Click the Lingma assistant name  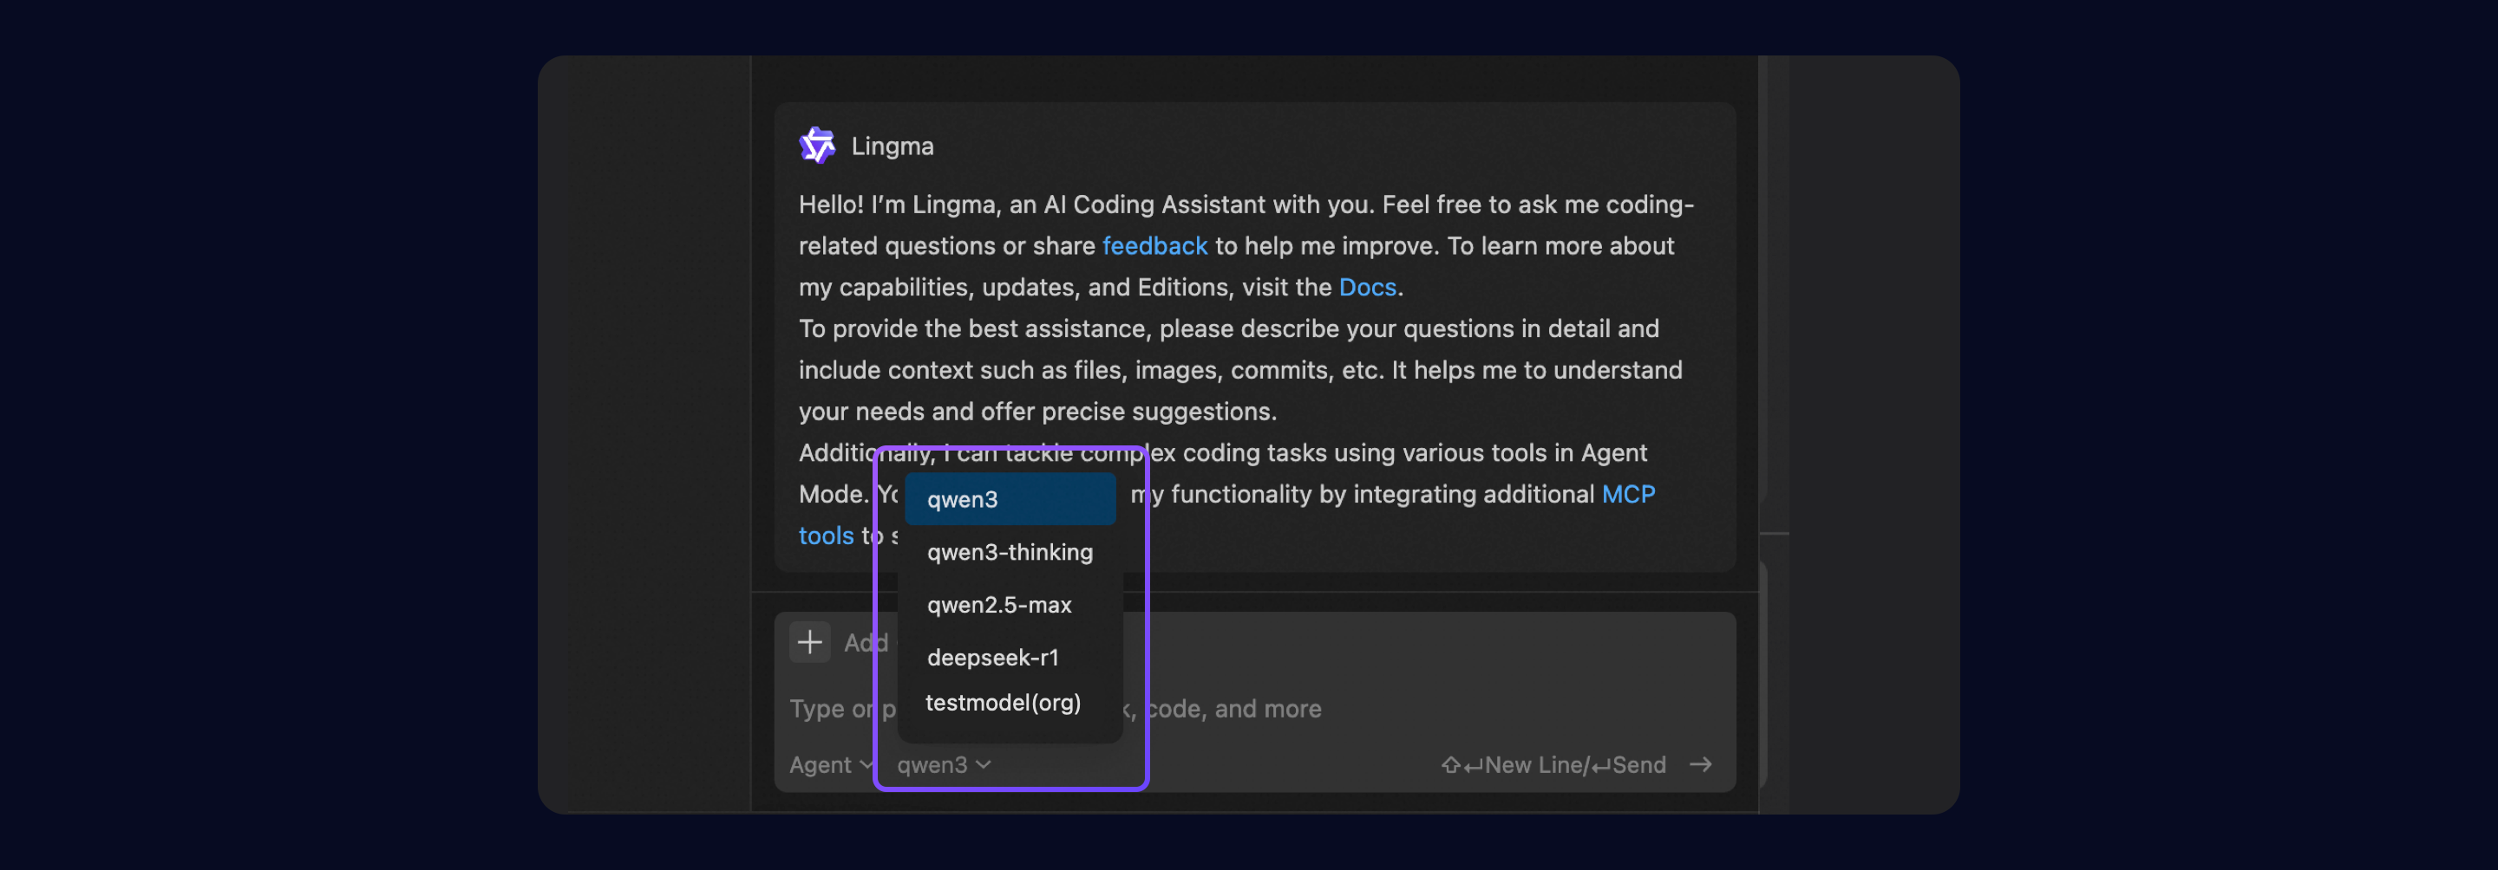point(893,146)
